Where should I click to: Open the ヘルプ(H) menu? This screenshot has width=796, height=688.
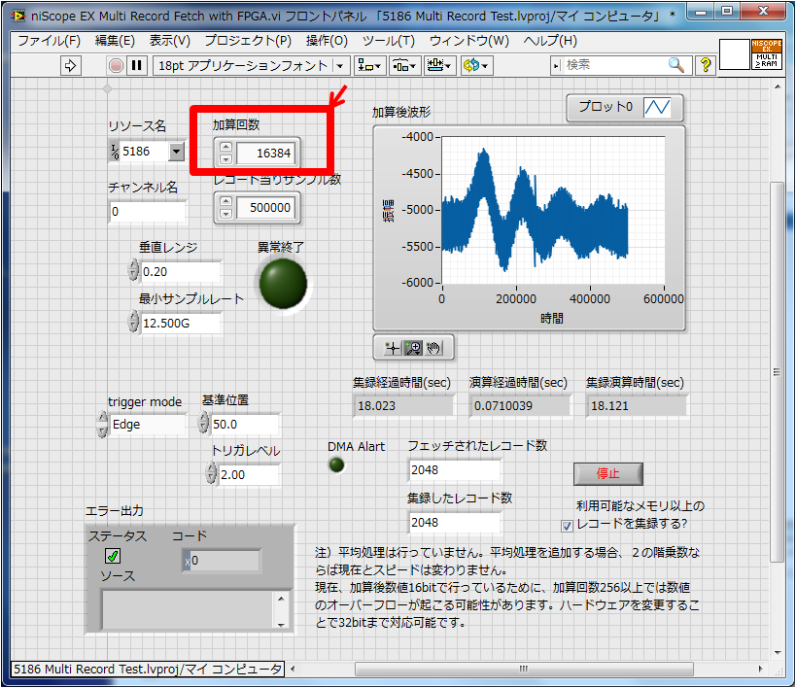tap(550, 41)
